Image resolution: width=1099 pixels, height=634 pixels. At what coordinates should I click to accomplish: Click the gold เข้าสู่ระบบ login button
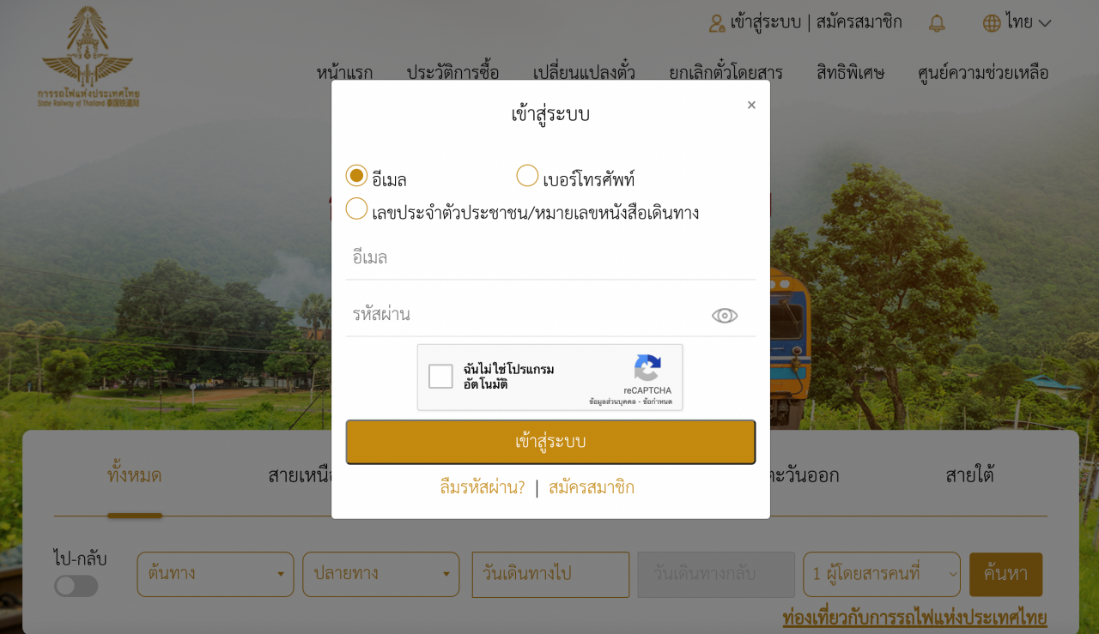coord(550,442)
